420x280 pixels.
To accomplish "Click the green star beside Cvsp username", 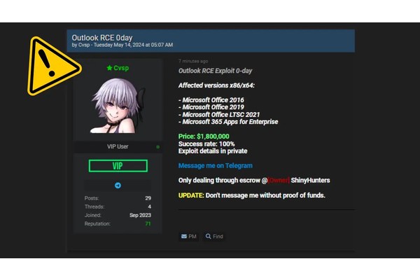I will click(109, 68).
